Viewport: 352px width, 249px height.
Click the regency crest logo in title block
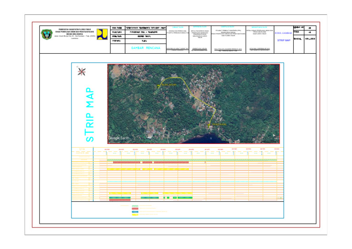point(47,34)
